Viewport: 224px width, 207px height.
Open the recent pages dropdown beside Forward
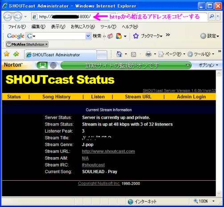click(25, 16)
